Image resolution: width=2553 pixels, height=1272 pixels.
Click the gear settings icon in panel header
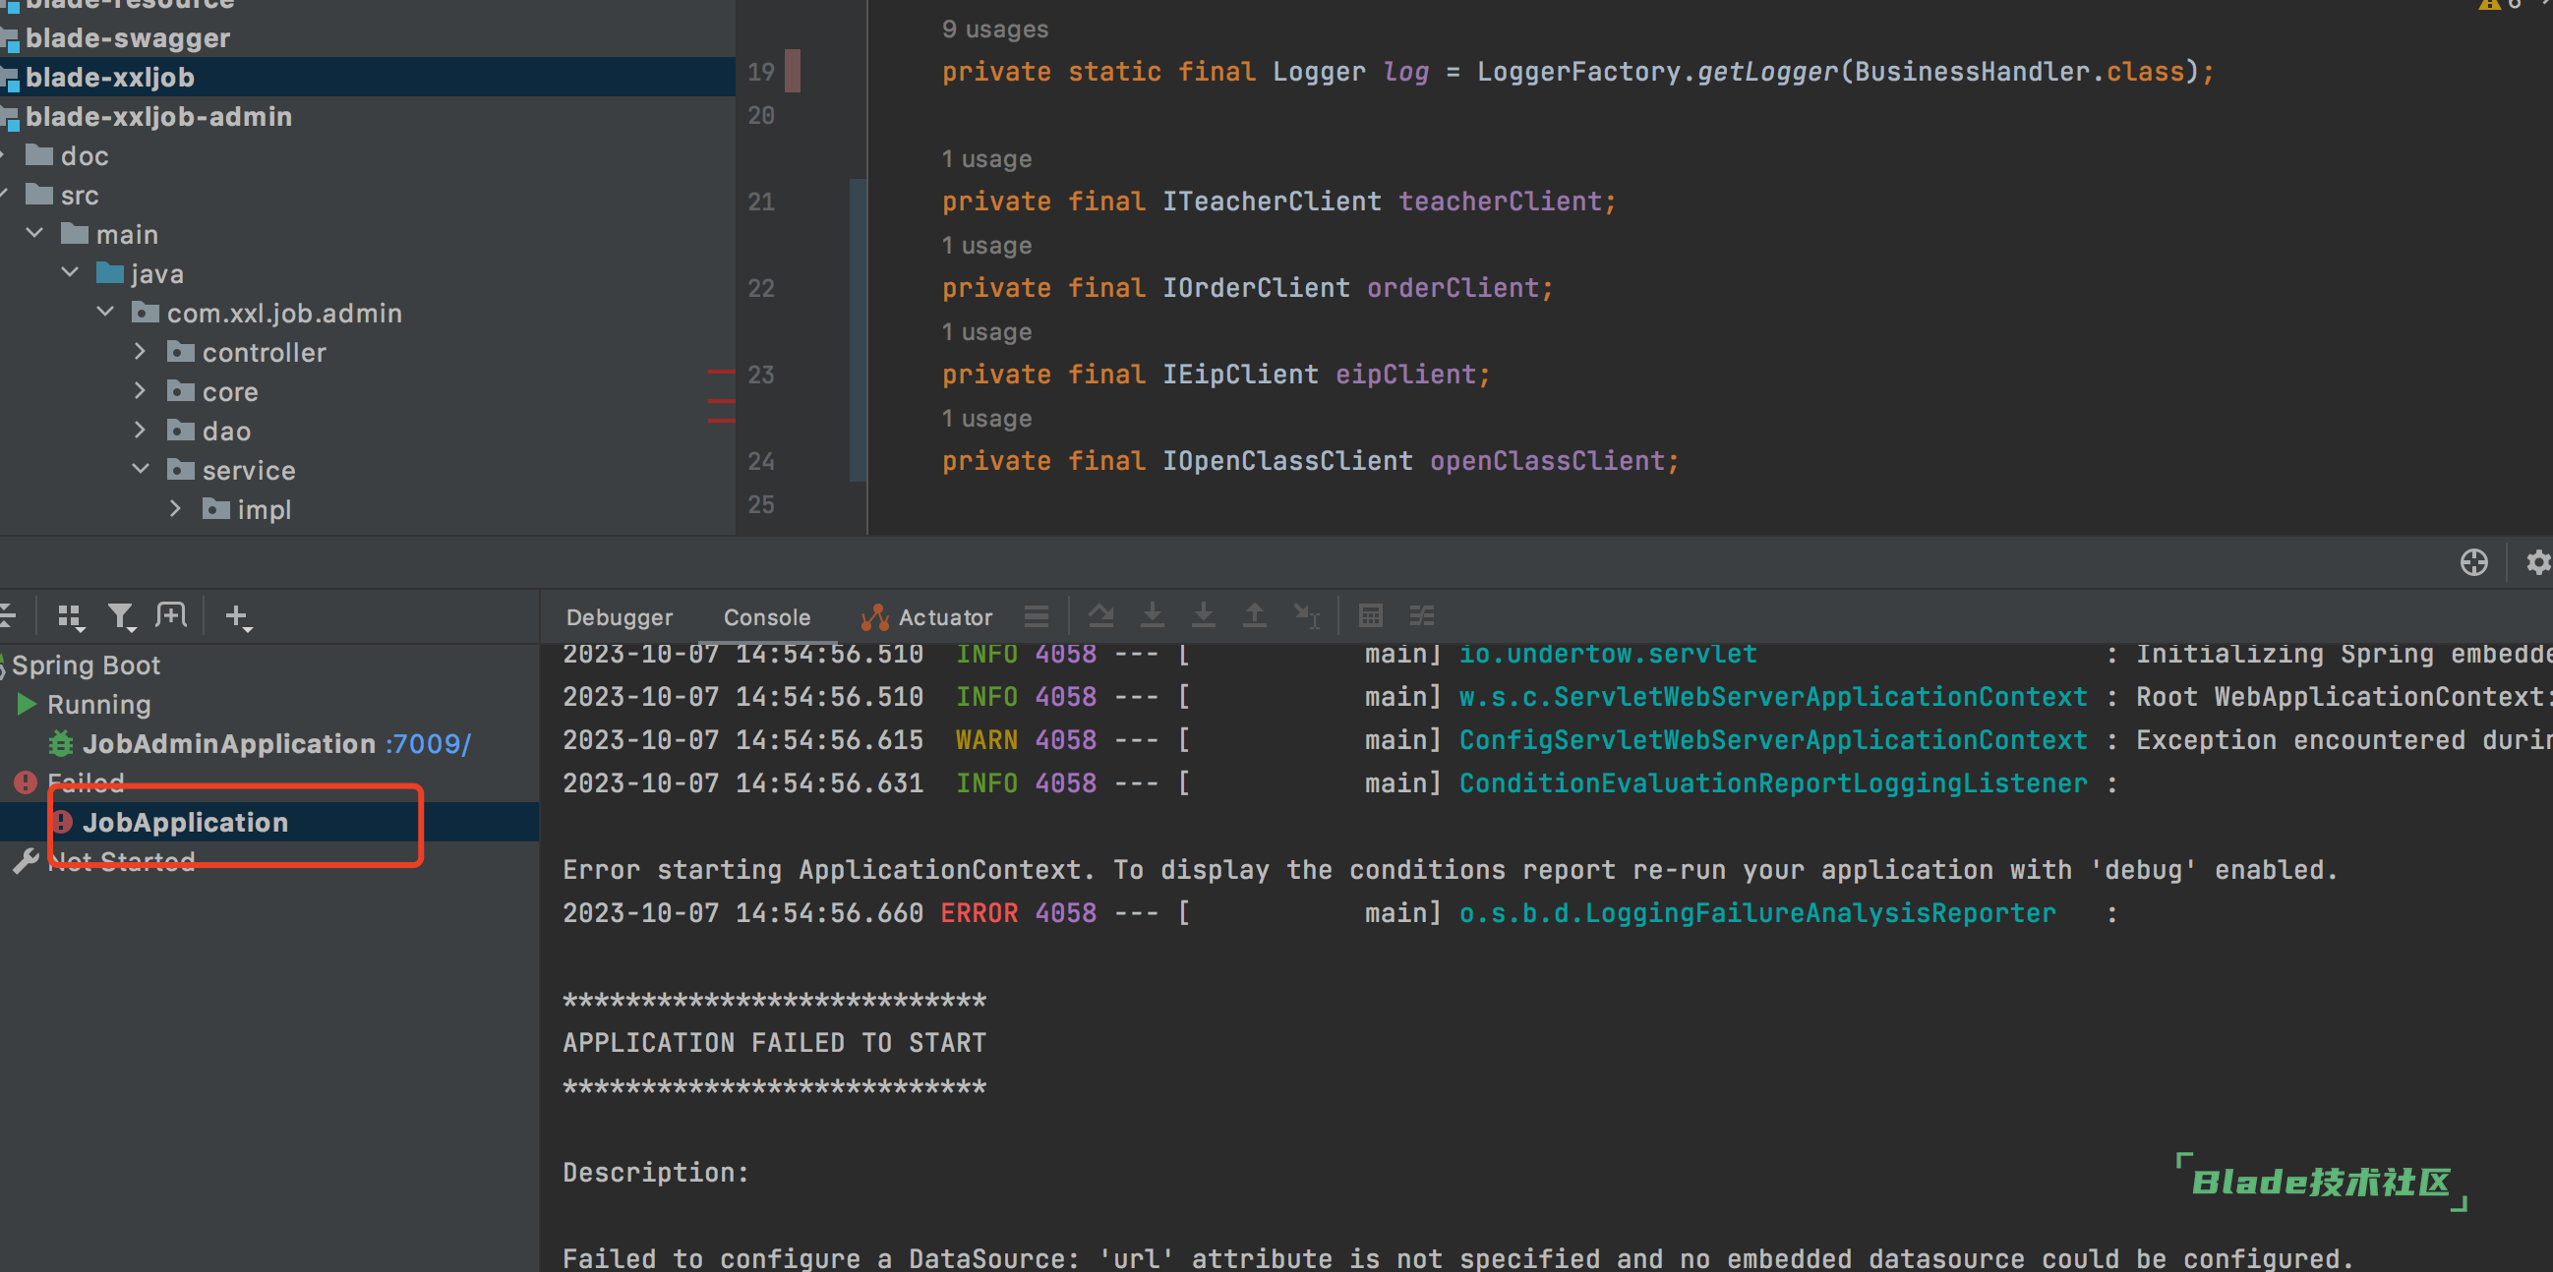[2539, 561]
